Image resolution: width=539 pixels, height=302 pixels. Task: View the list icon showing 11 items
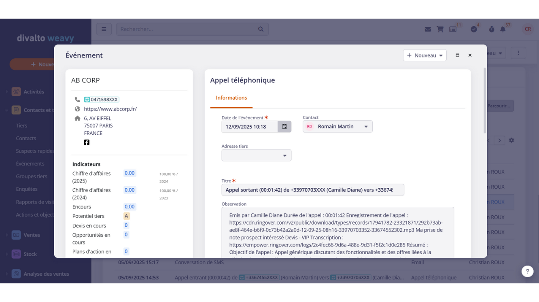click(x=453, y=29)
